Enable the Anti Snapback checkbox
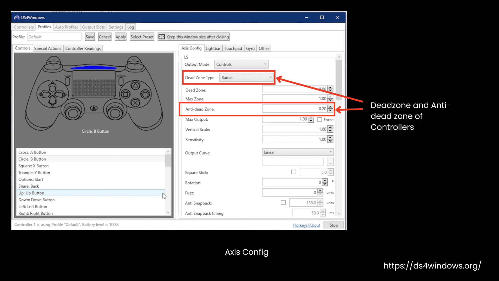This screenshot has width=499, height=281. 283,202
